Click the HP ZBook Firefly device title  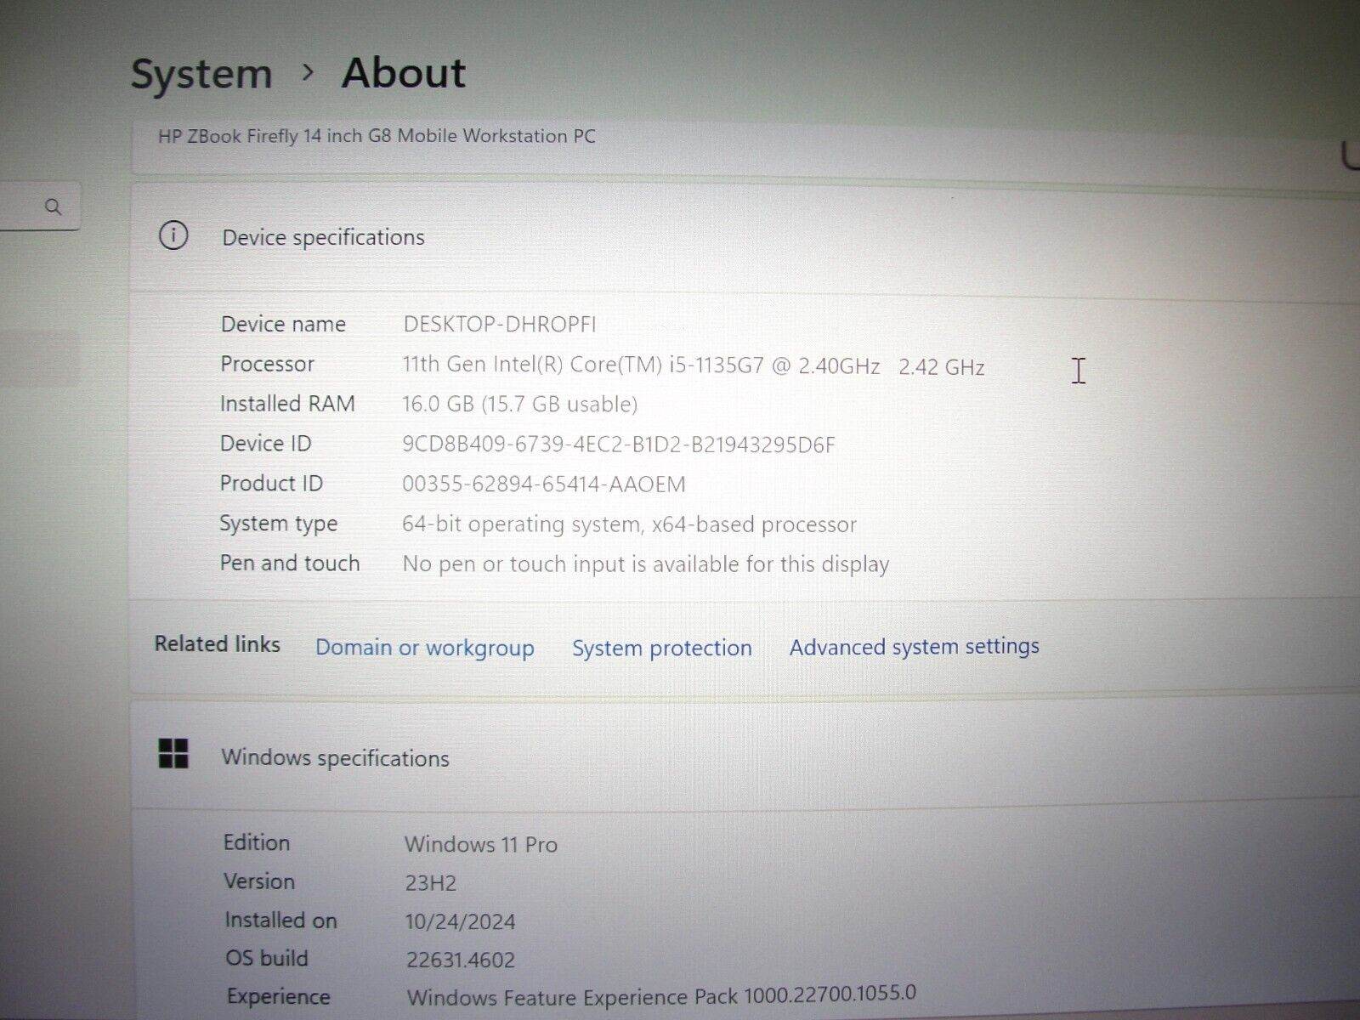[x=377, y=136]
